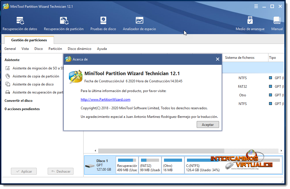Open the Partición menu
The image size is (290, 189).
[x=55, y=49]
